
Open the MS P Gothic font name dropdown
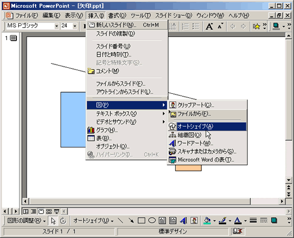57,26
